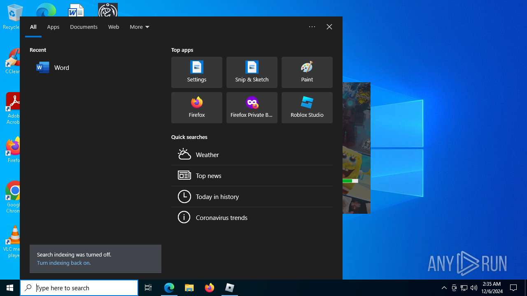Switch to the Apps tab
This screenshot has height=296, width=527.
coord(53,27)
